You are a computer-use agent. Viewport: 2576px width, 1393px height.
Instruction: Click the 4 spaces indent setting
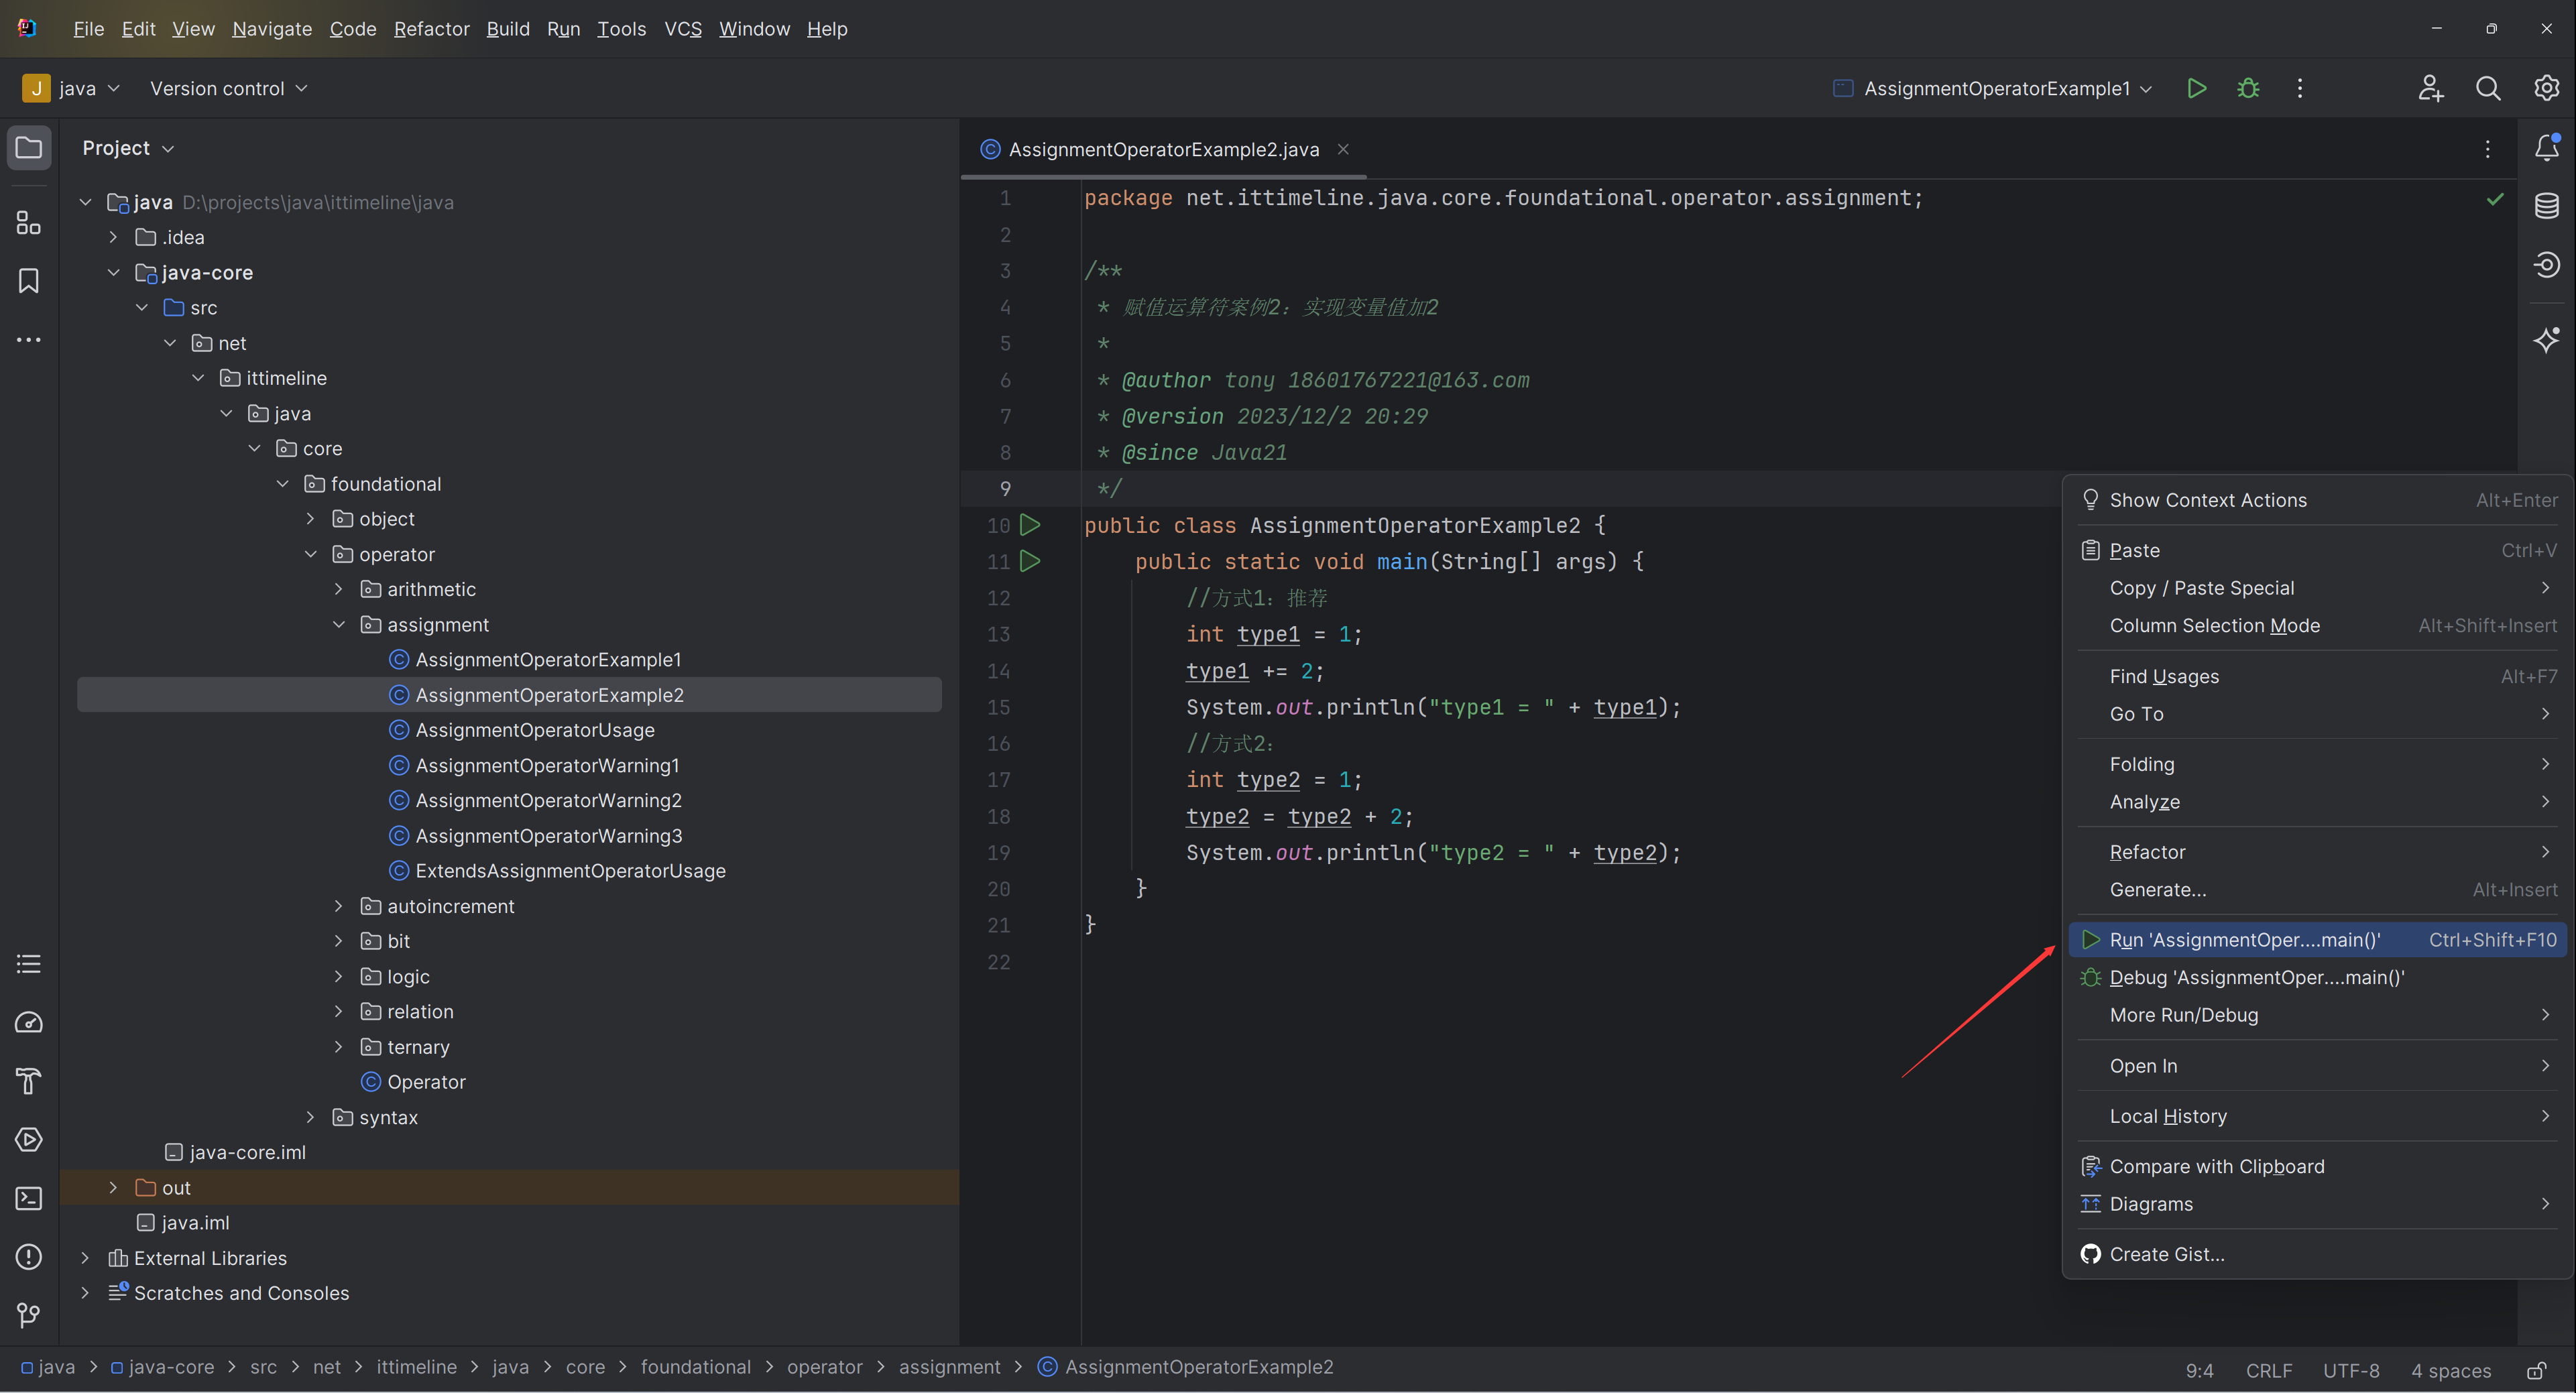click(x=2451, y=1370)
